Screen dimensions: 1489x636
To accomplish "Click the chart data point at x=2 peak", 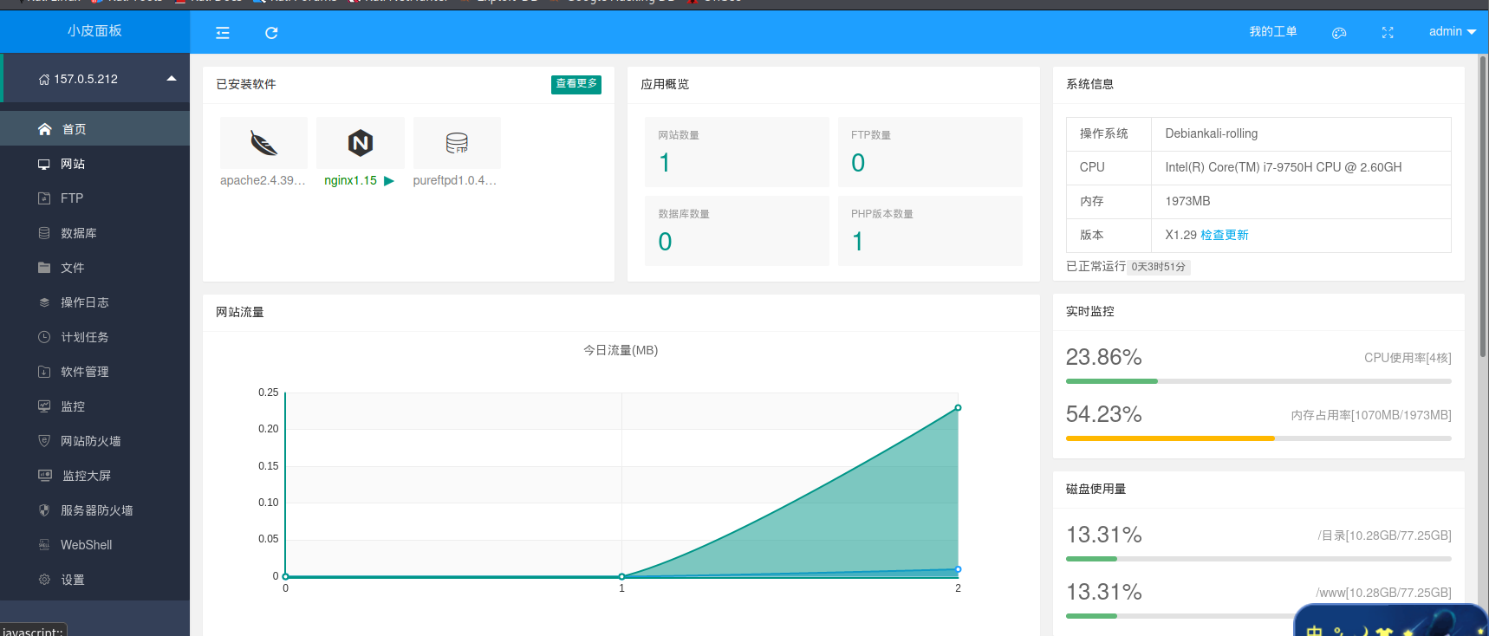I will 958,407.
